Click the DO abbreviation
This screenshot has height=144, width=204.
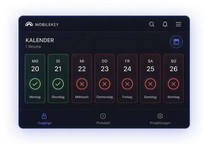click(x=104, y=61)
